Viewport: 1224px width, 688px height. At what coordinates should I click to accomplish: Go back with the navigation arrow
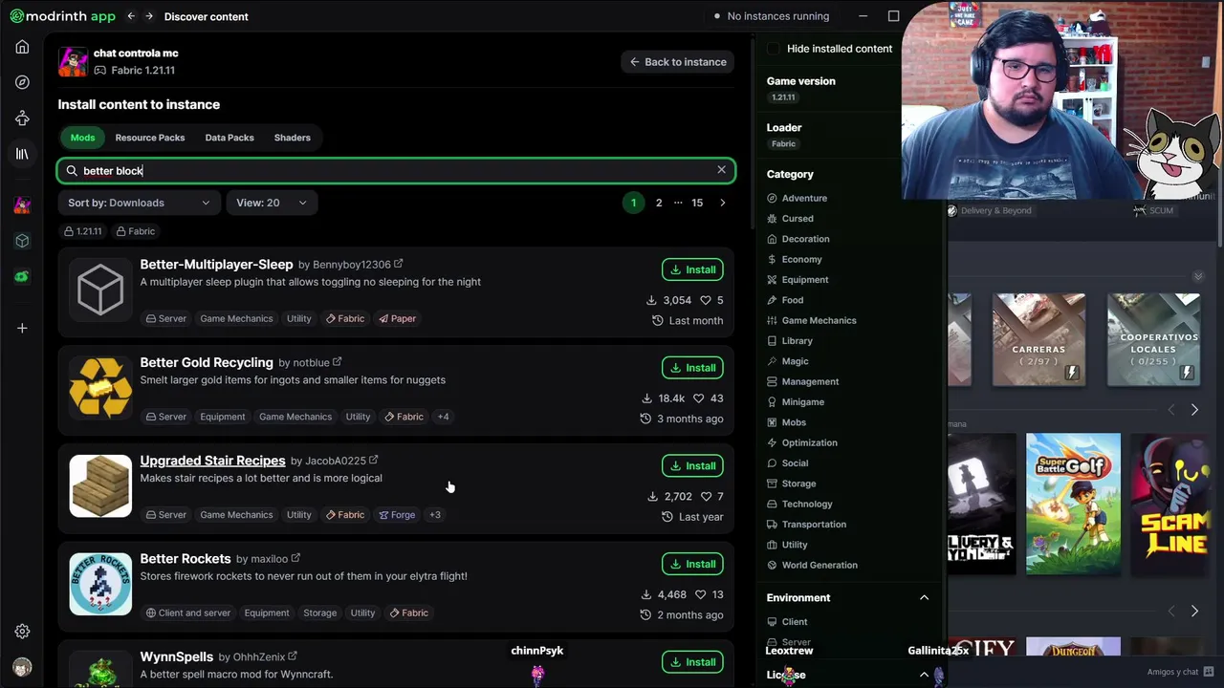click(131, 16)
